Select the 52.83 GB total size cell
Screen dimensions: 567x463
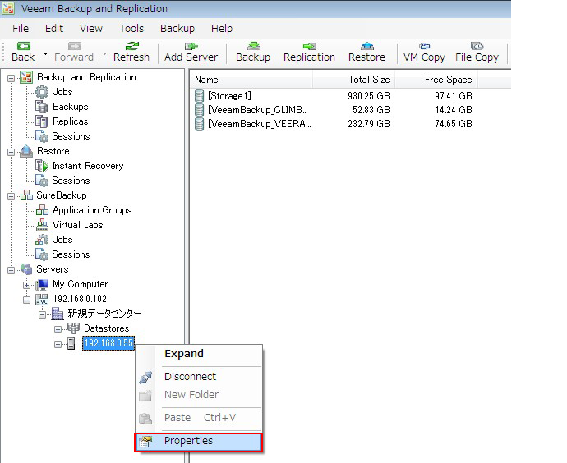pos(371,110)
